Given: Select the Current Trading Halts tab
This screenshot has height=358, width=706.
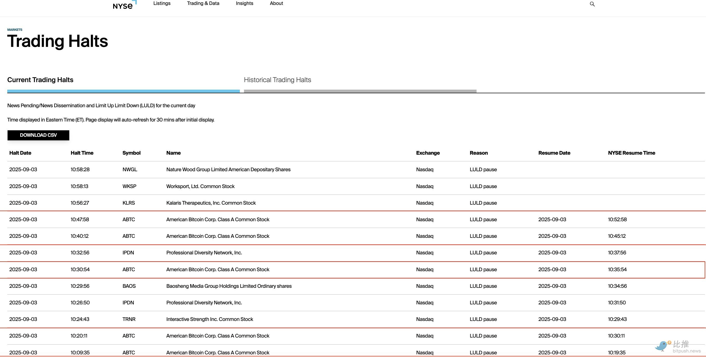Looking at the screenshot, I should [40, 80].
